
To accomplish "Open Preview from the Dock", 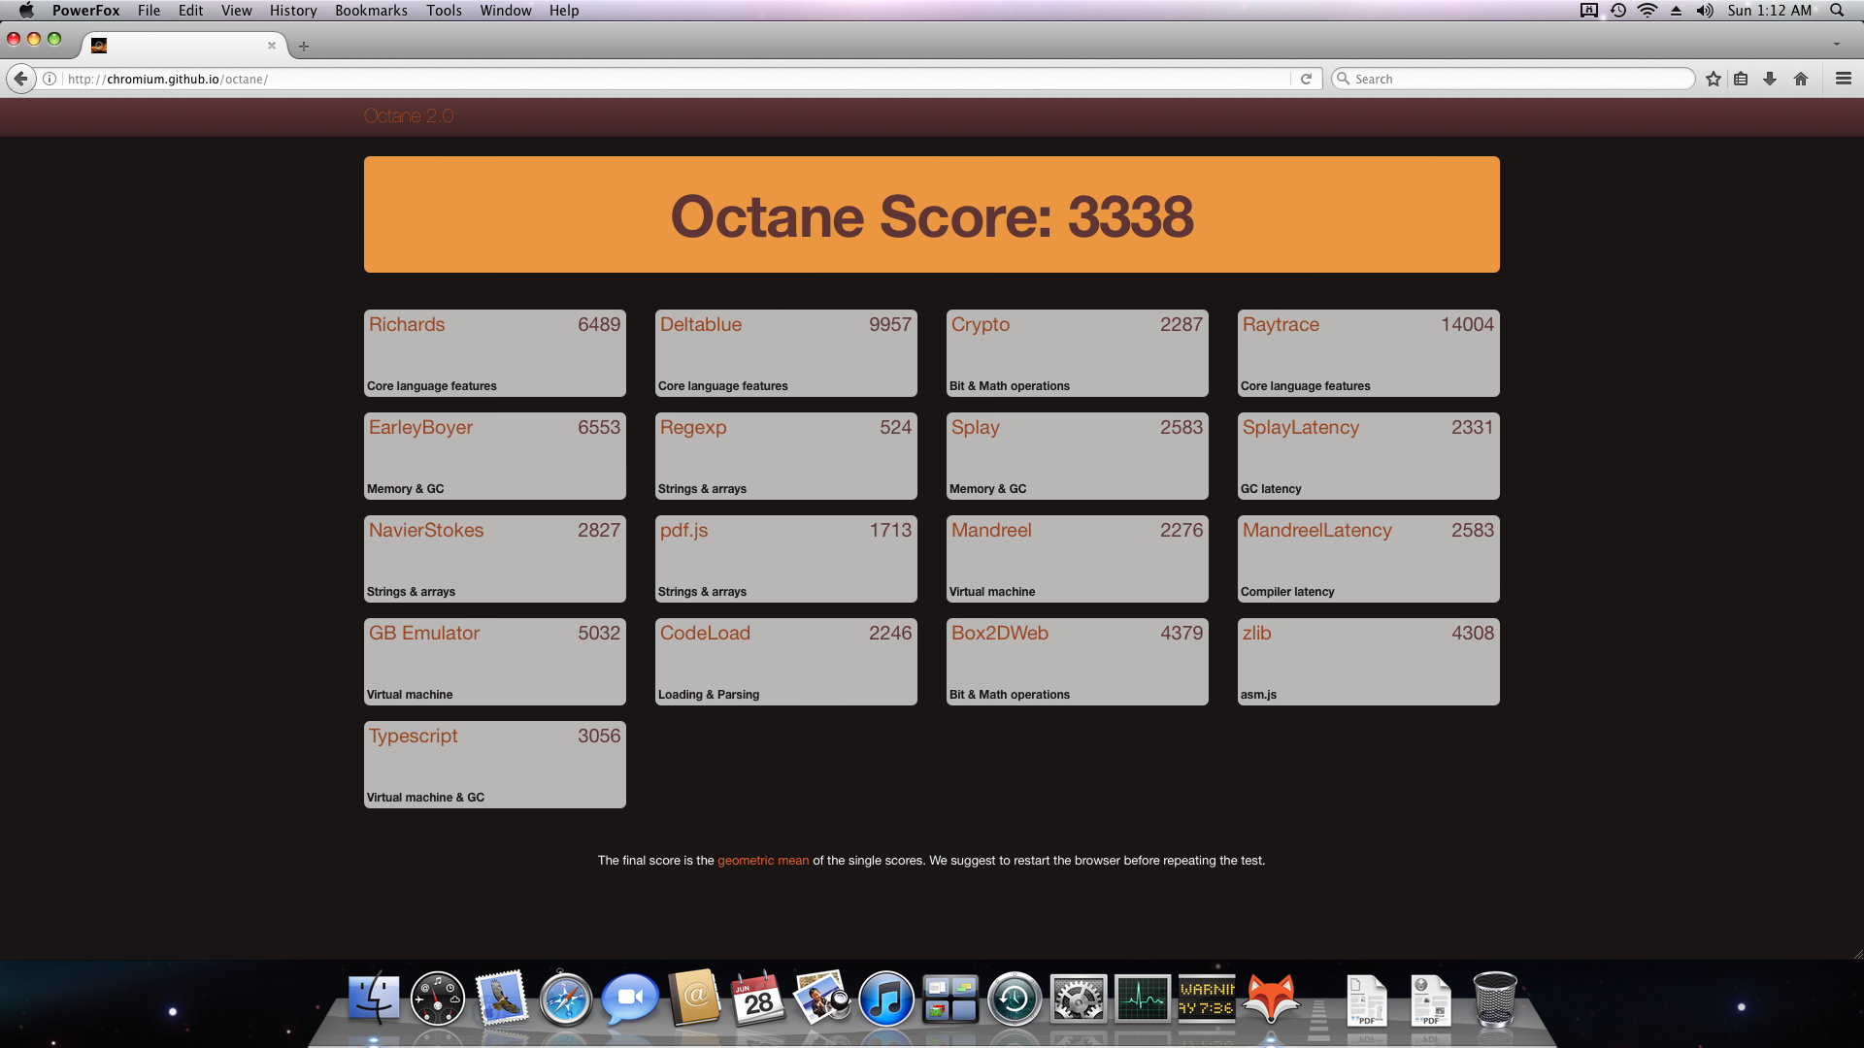I will pos(821,999).
